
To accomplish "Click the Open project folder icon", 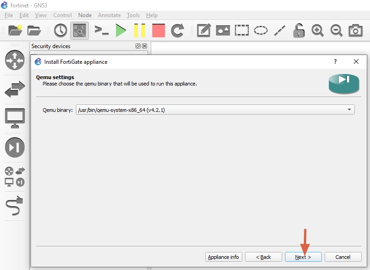I will tap(34, 31).
